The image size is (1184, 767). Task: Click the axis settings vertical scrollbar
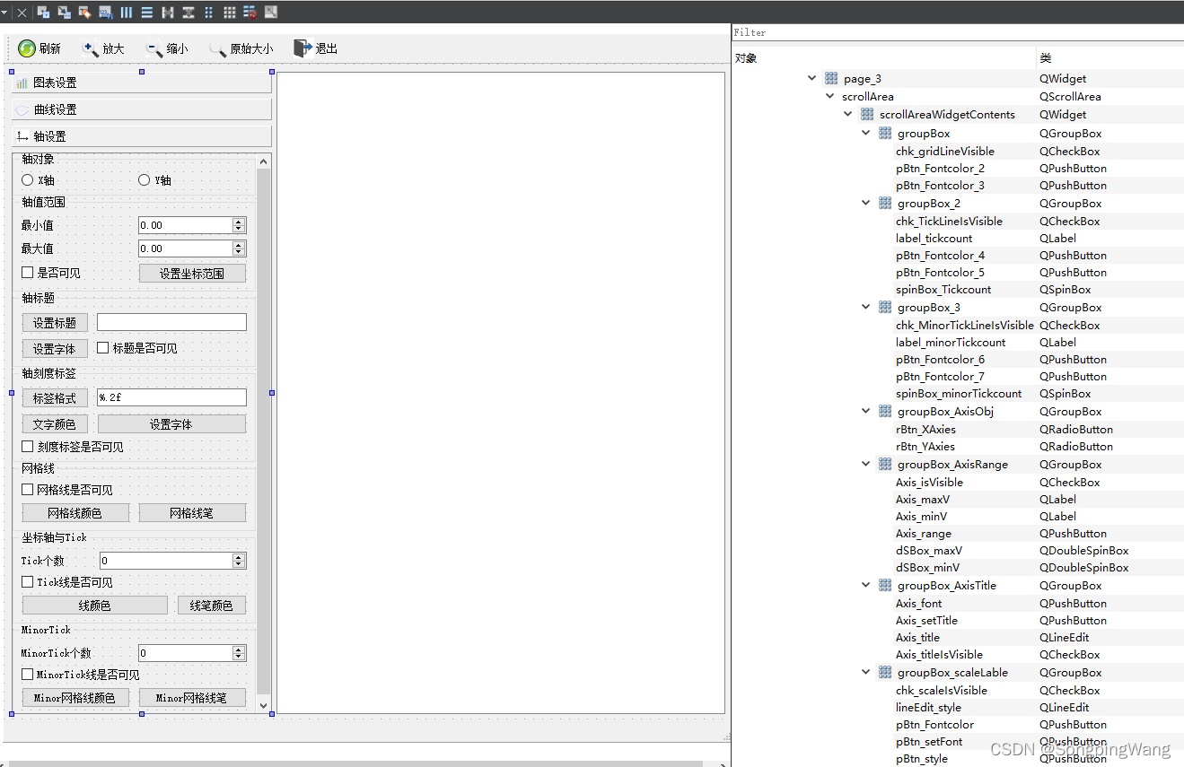tap(264, 433)
